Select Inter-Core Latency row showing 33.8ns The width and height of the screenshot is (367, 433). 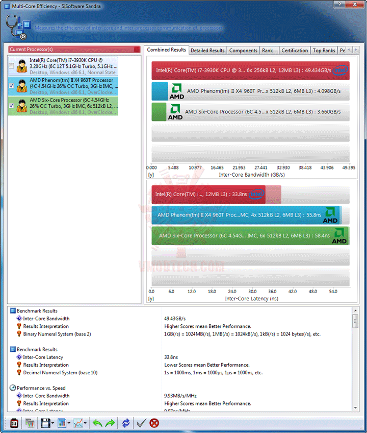pos(180,357)
